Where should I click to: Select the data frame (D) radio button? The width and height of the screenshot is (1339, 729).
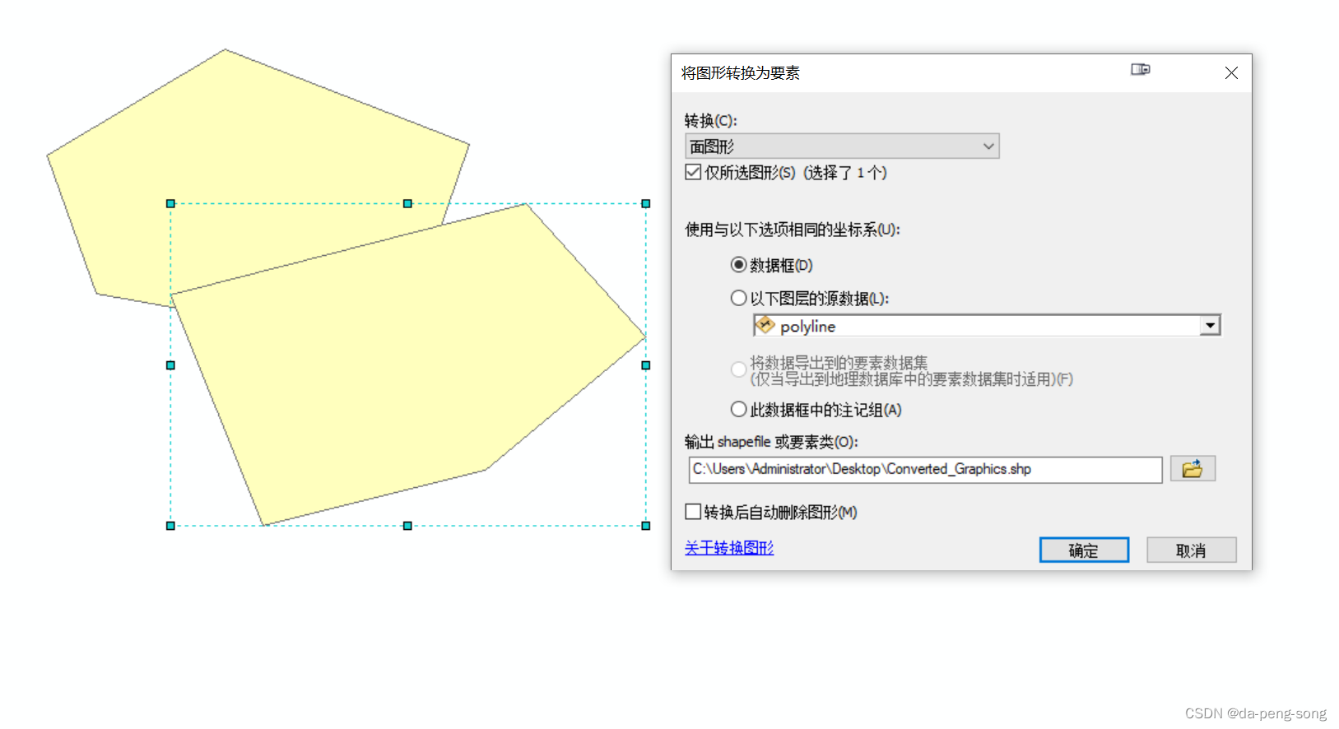(x=738, y=265)
